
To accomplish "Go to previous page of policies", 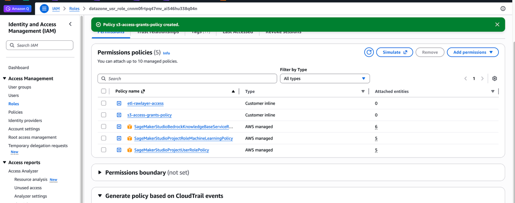I will coord(465,78).
